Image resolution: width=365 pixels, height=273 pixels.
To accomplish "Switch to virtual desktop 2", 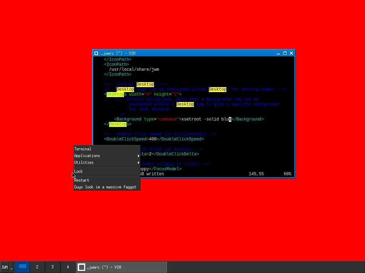I will pos(37,267).
